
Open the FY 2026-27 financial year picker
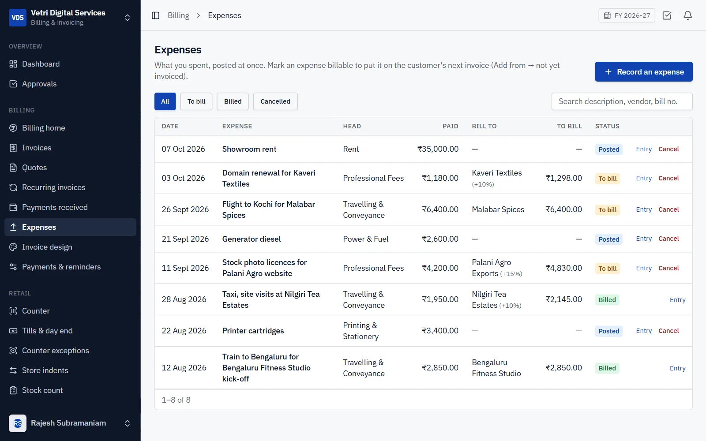(x=627, y=15)
